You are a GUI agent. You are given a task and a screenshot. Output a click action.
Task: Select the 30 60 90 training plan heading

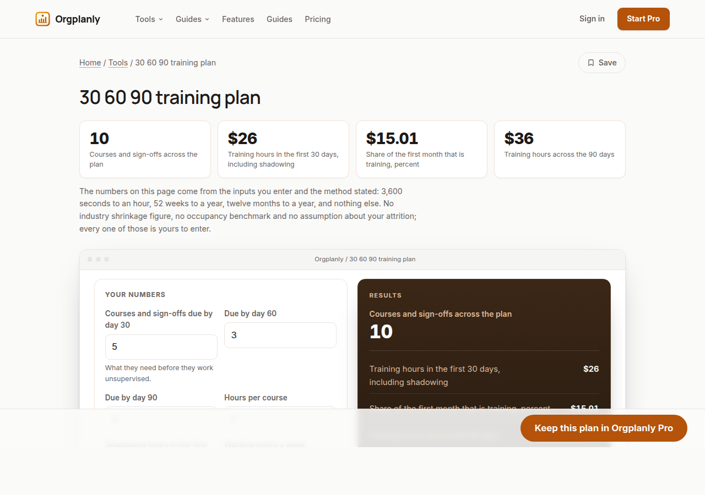[170, 97]
